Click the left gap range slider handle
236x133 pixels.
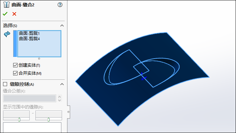click(19, 119)
